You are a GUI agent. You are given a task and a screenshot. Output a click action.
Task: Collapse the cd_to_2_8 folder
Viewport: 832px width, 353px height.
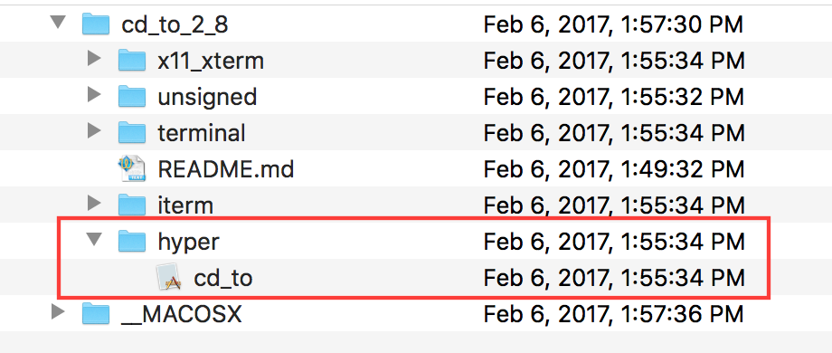58,23
